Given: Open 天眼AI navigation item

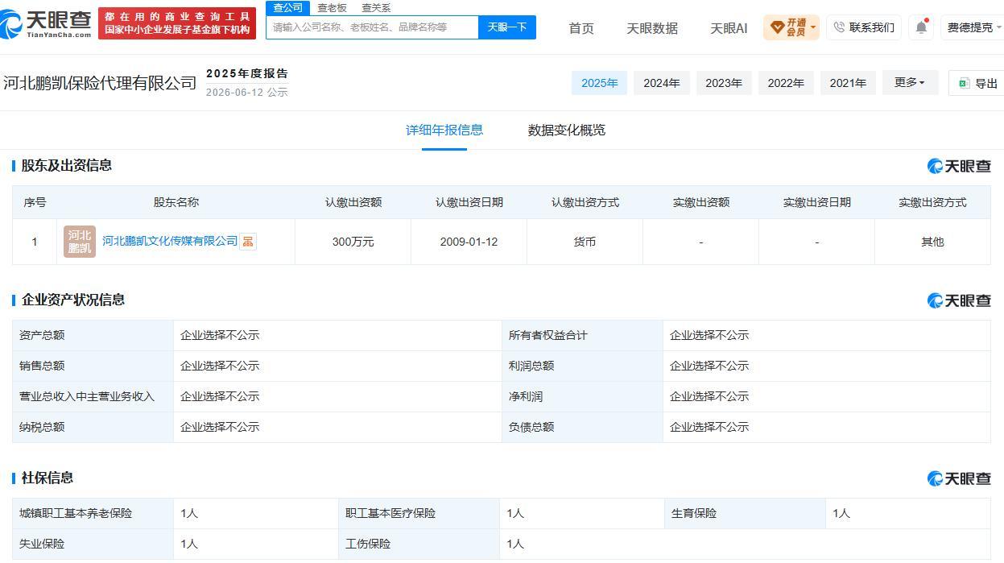Looking at the screenshot, I should point(729,28).
